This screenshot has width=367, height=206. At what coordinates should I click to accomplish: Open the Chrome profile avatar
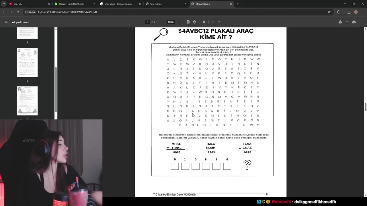(356, 12)
